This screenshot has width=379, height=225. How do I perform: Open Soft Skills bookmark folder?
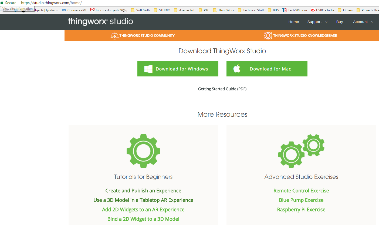pos(141,10)
